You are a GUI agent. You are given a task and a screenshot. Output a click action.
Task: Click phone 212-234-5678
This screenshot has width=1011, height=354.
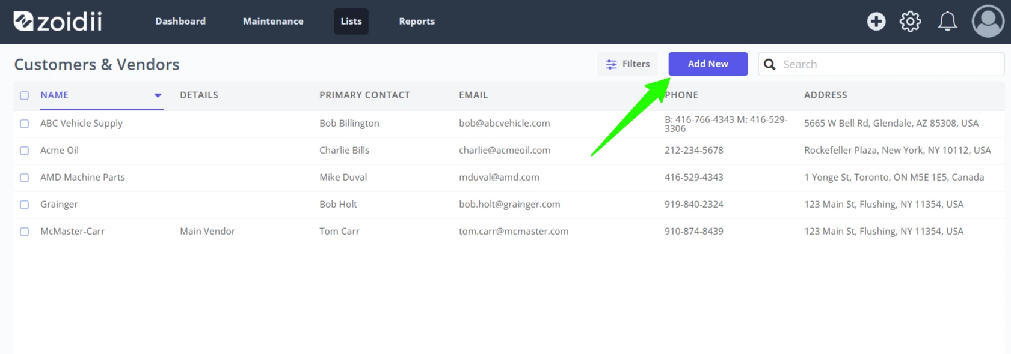pos(694,150)
